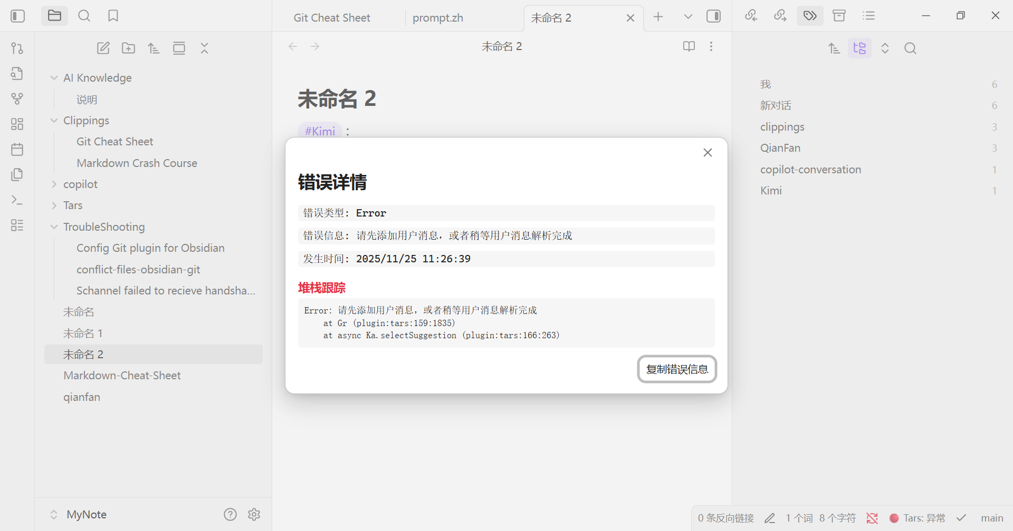Open the bookmarks panel
1013x531 pixels.
pyautogui.click(x=113, y=16)
